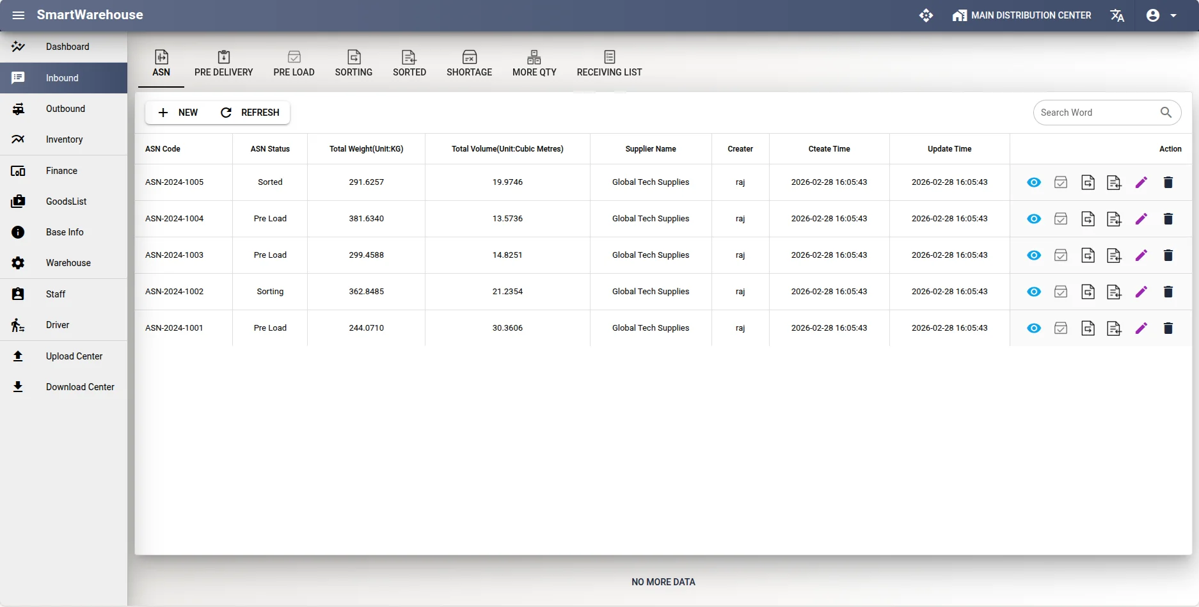1199x607 pixels.
Task: Go to Dashboard in sidebar
Action: point(63,47)
